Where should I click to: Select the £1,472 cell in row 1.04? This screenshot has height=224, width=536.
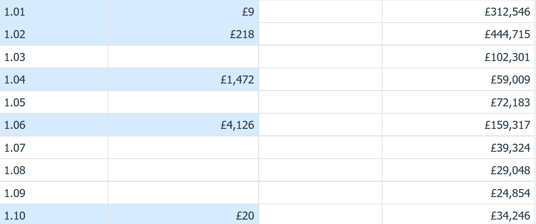[183, 79]
